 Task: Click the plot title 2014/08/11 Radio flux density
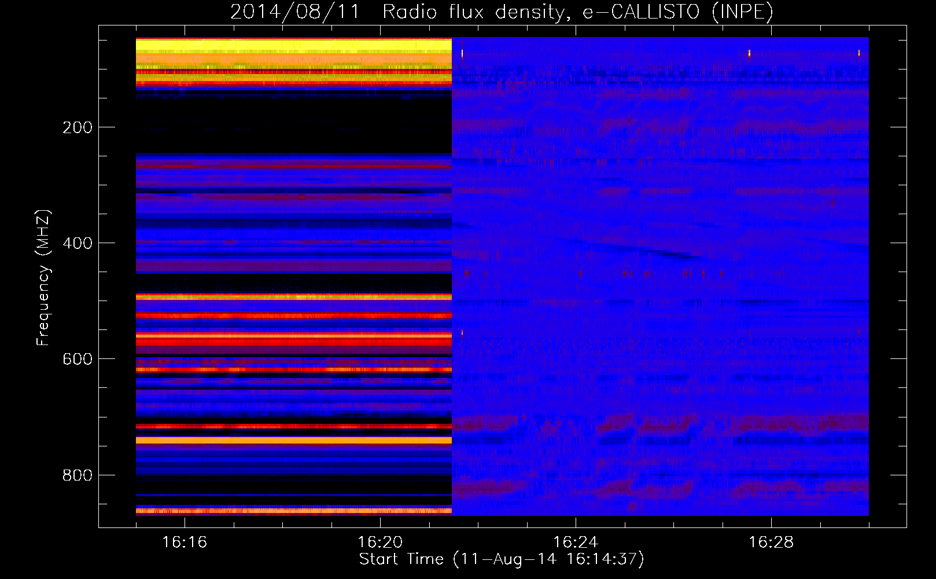(502, 12)
